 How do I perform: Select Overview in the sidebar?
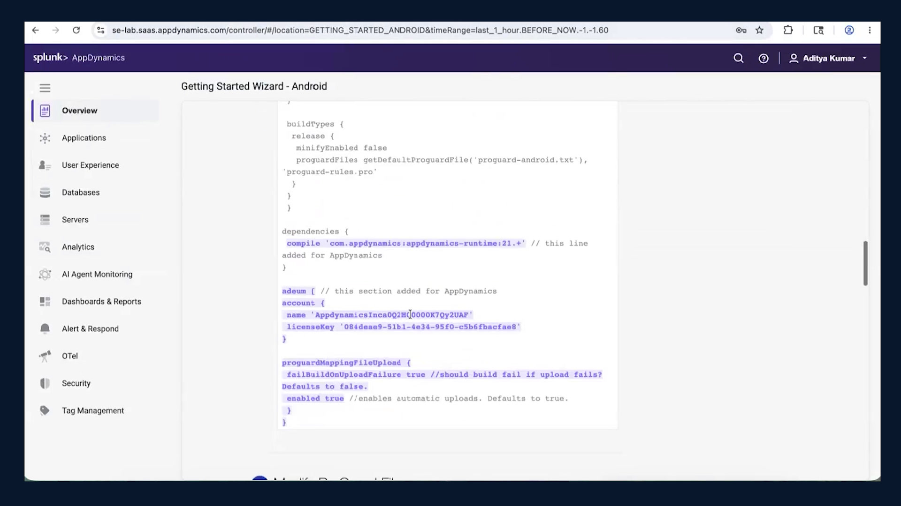click(x=95, y=111)
